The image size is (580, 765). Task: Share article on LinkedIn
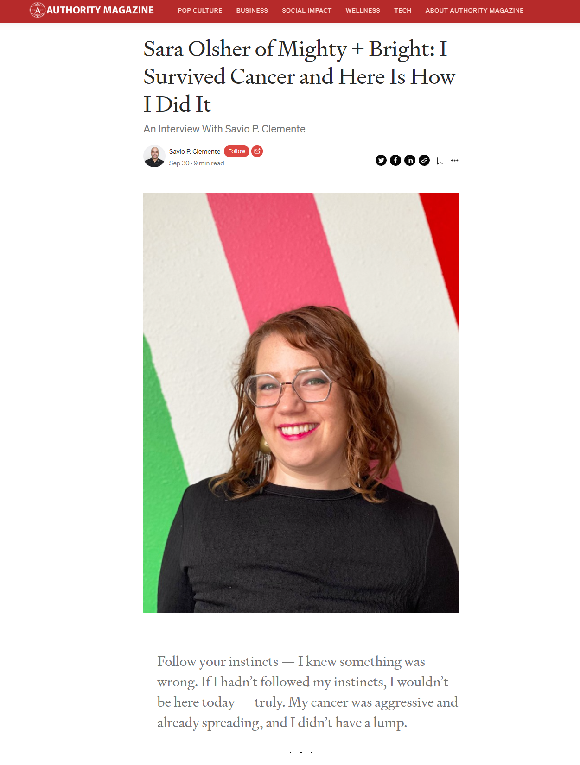click(x=410, y=160)
